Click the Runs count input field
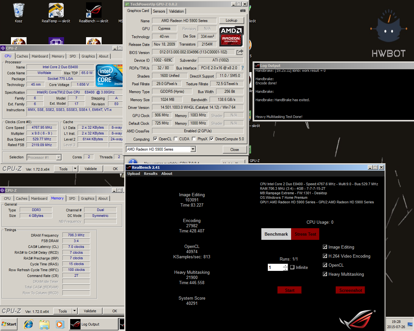This screenshot has width=414, height=331. [x=276, y=267]
